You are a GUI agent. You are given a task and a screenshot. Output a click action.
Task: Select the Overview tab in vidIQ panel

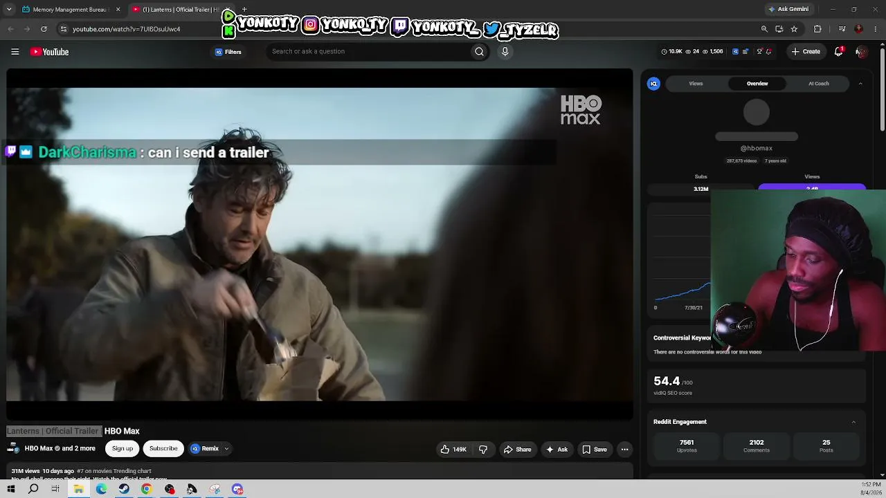pos(757,84)
